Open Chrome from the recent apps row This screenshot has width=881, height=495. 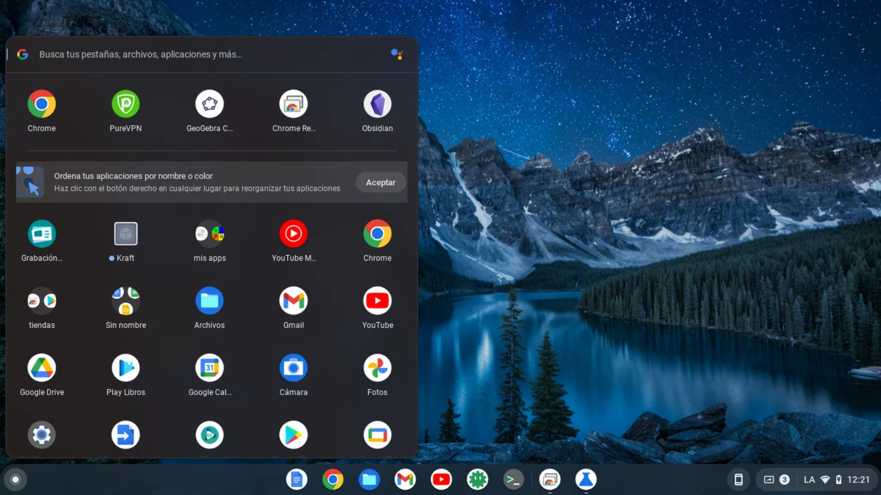point(42,104)
